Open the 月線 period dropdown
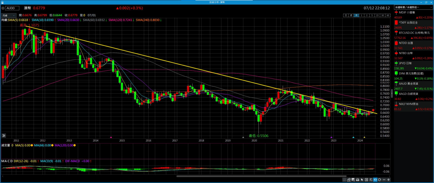The height and width of the screenshot is (183, 434). 9,15
